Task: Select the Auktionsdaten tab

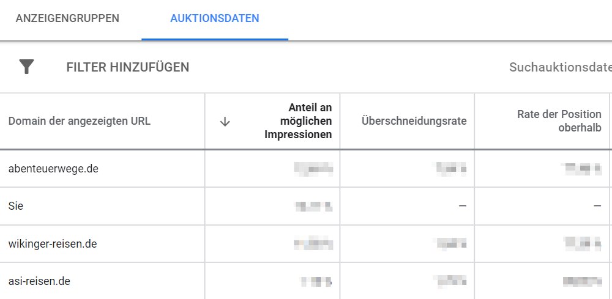Action: [215, 18]
